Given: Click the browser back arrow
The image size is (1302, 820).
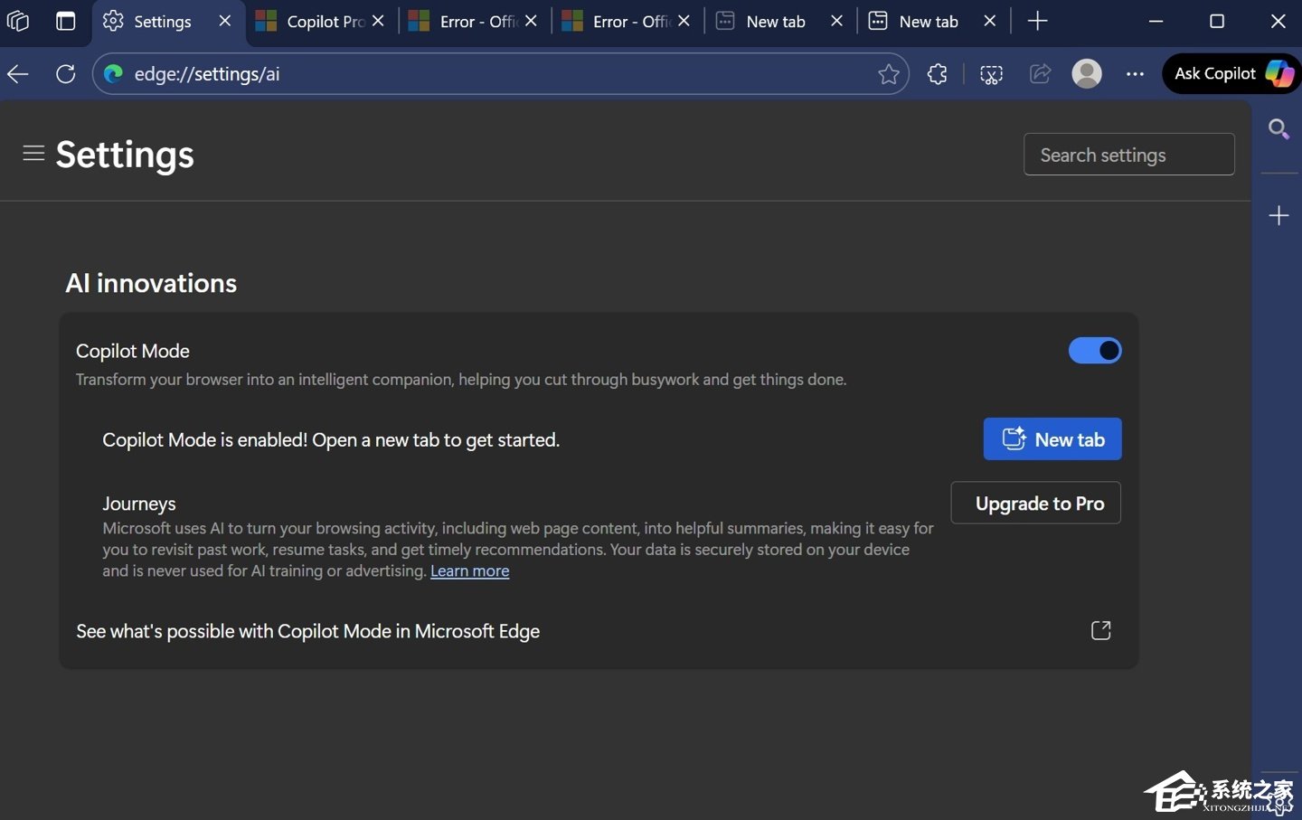Looking at the screenshot, I should coord(18,74).
